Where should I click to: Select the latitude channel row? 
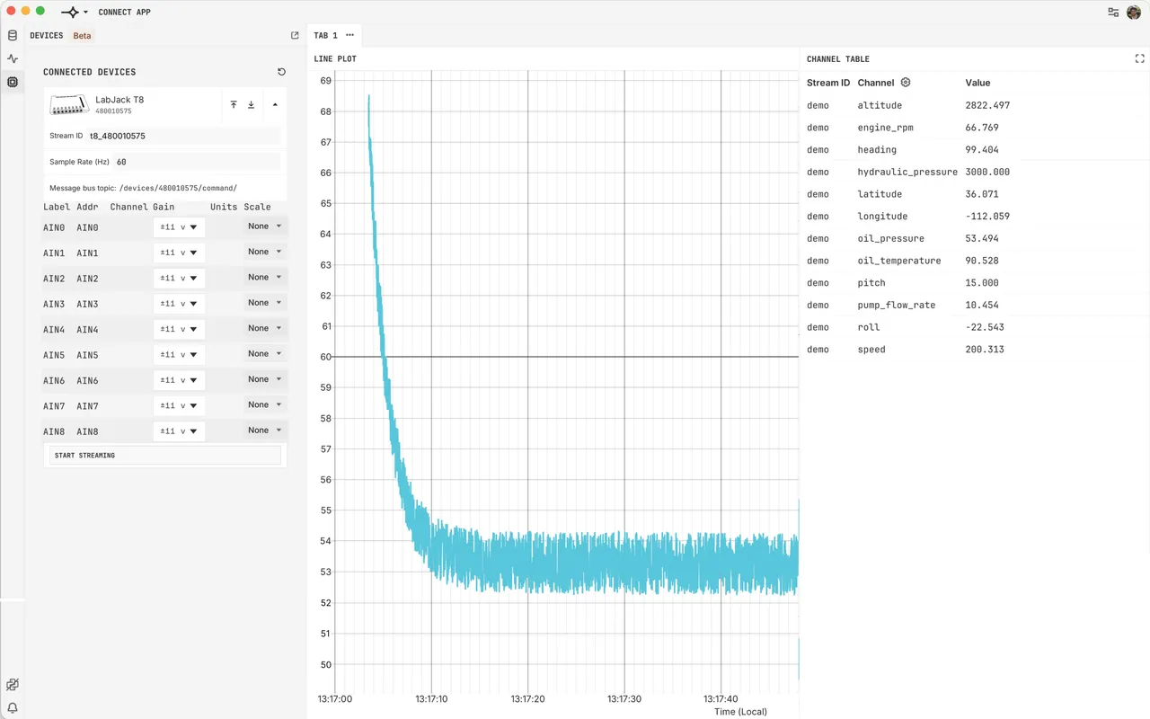coord(975,194)
